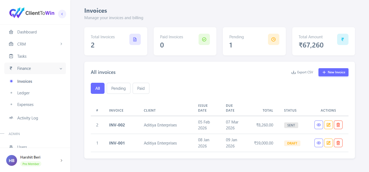Select the Paid filter tab
Image resolution: width=369 pixels, height=172 pixels.
(x=141, y=88)
